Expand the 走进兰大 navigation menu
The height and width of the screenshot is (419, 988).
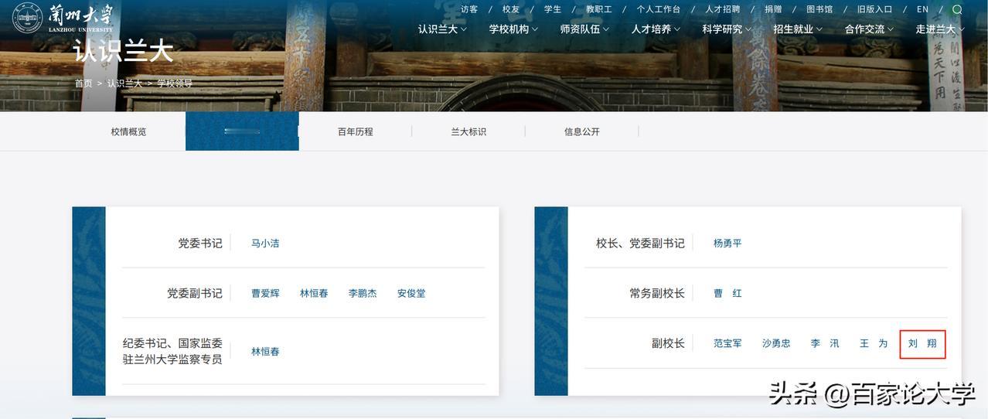[x=940, y=29]
